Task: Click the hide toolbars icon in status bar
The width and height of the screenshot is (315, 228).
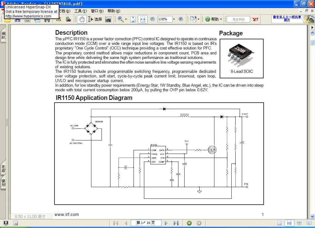Action: coord(16,223)
